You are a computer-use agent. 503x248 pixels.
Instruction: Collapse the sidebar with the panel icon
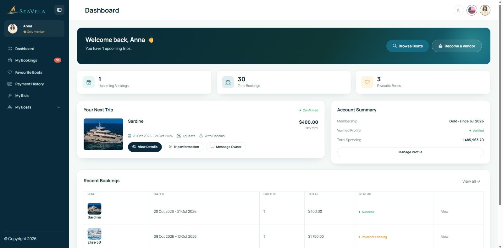(59, 10)
